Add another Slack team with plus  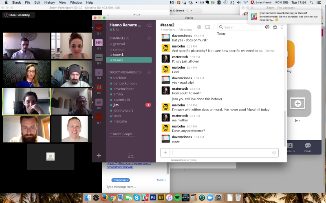pyautogui.click(x=99, y=155)
